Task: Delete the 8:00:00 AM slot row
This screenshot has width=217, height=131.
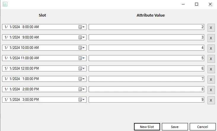Action: tap(211, 28)
